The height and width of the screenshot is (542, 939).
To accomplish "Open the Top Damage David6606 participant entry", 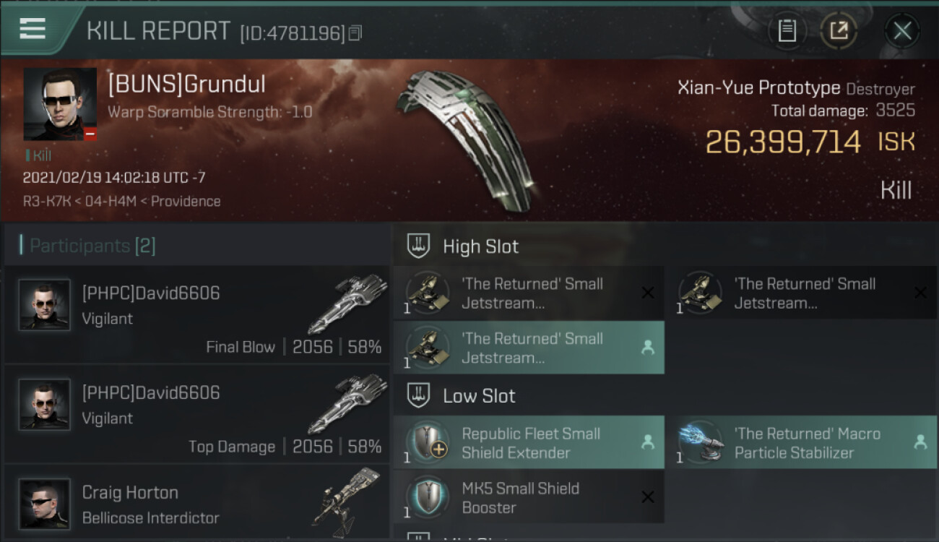I will tap(196, 413).
